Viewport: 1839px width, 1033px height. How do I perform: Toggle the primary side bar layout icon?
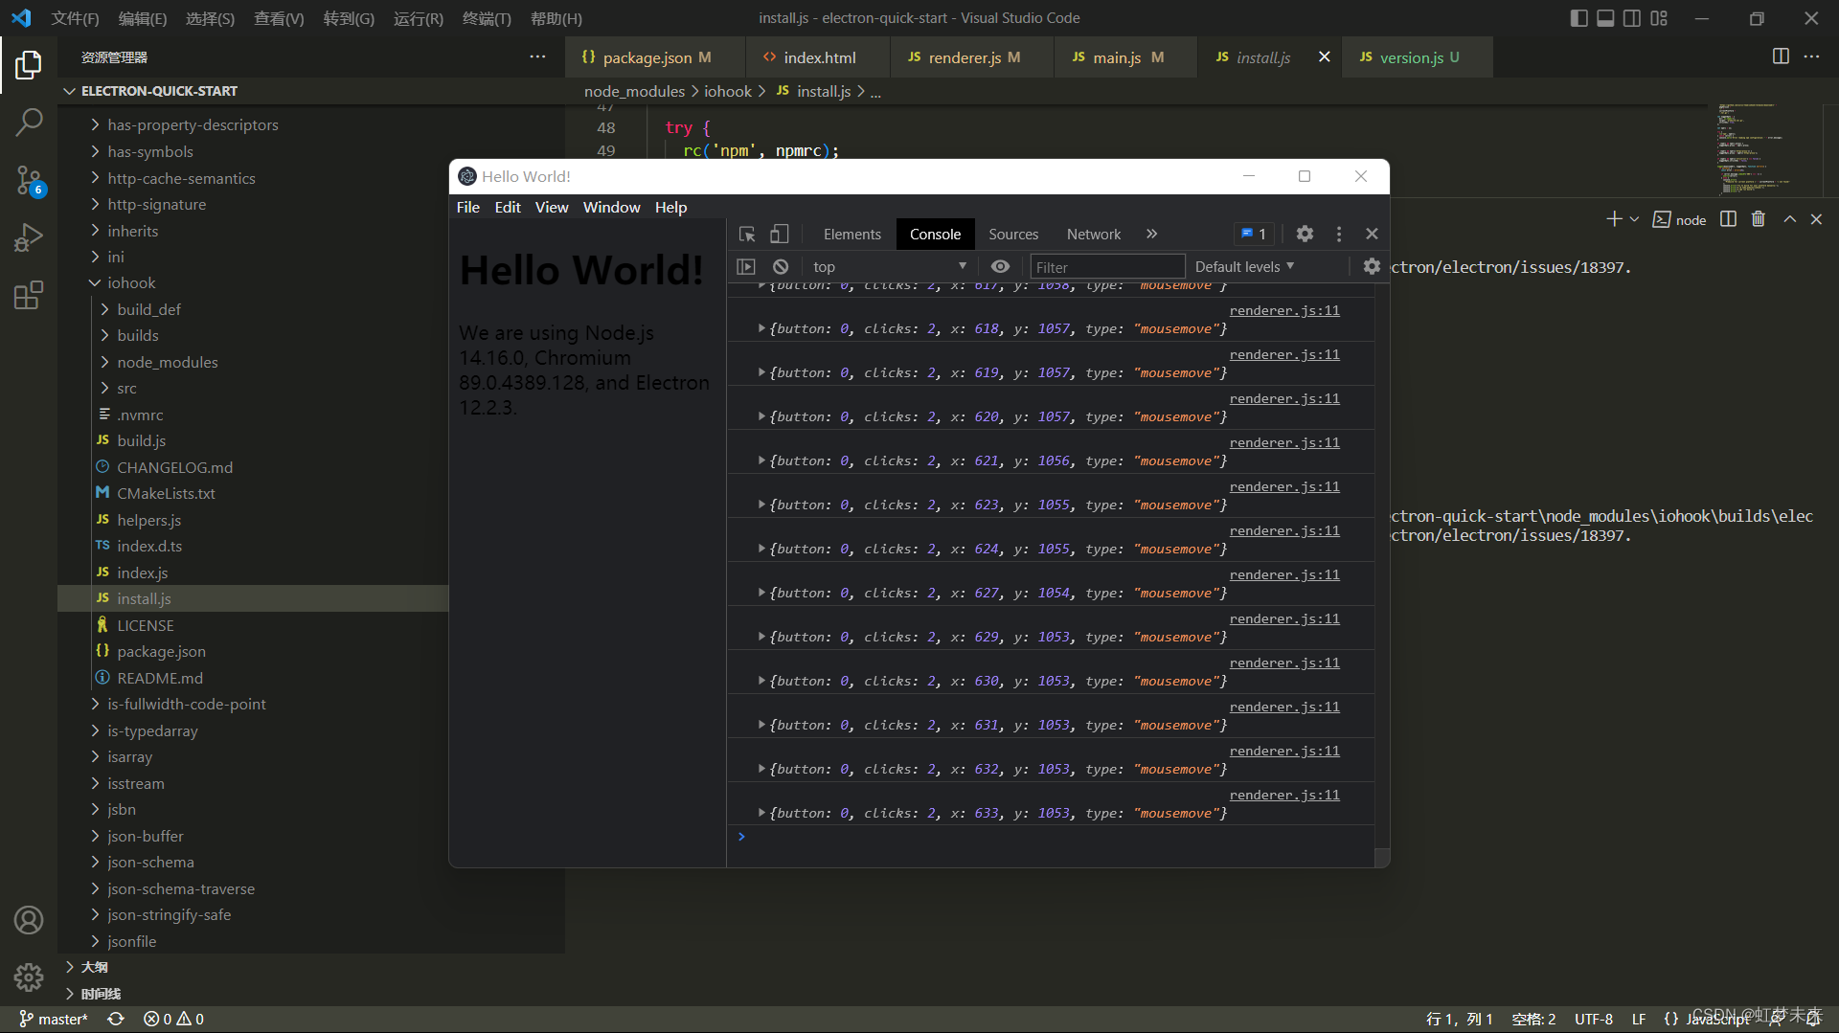(1578, 18)
